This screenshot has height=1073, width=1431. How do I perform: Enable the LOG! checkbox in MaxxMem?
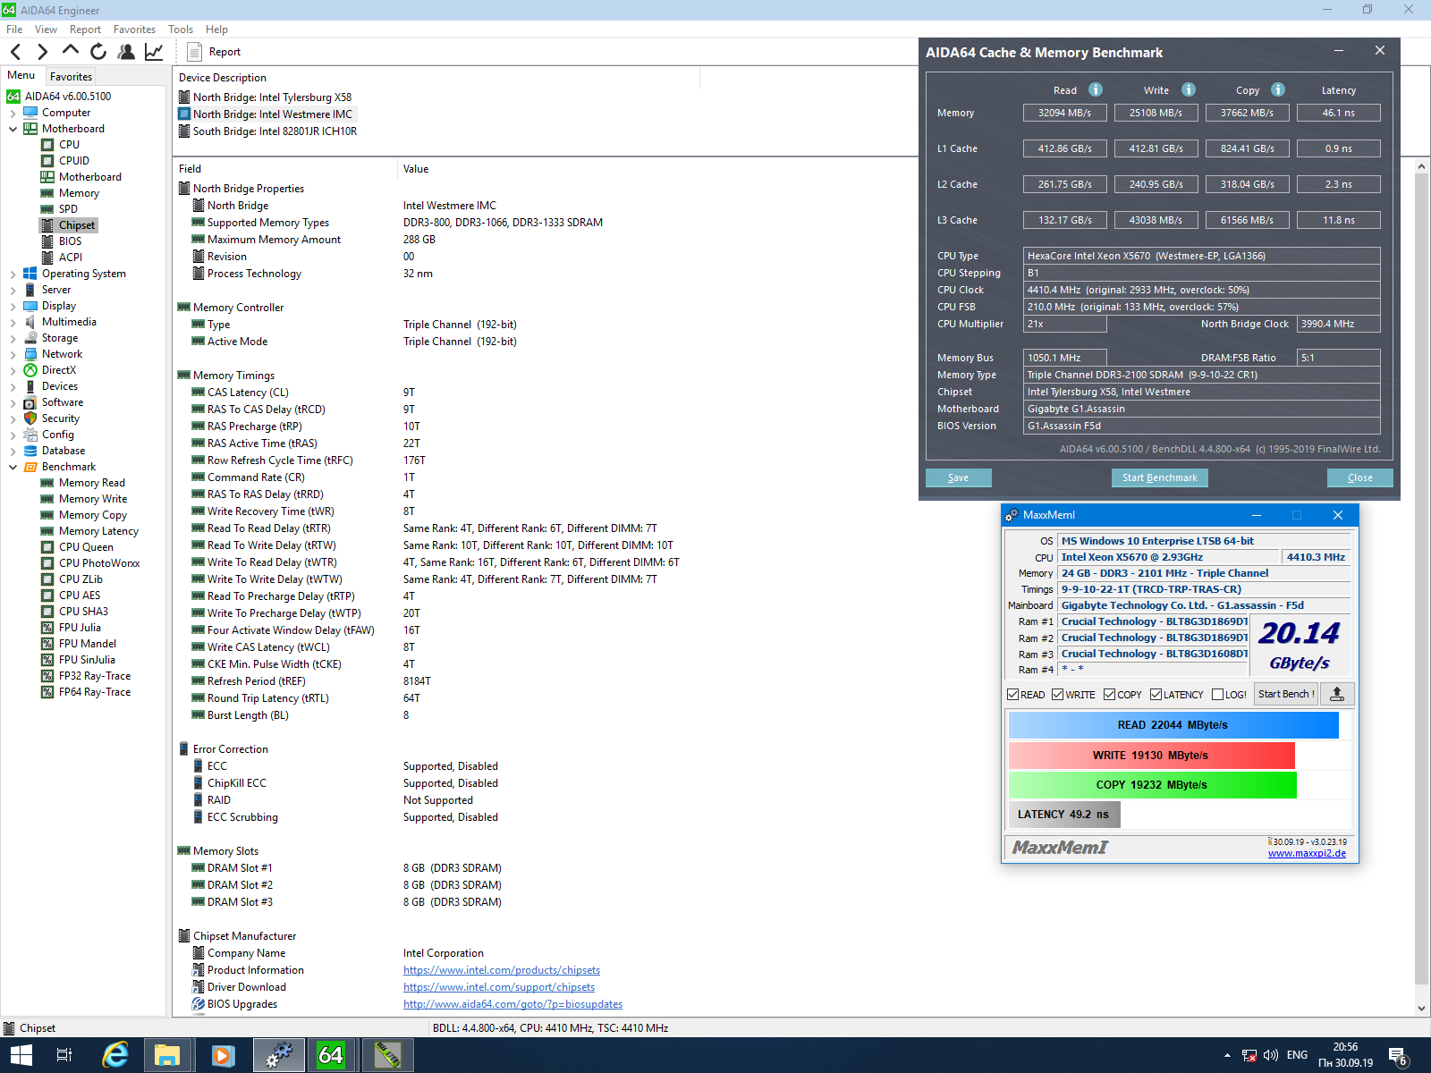click(x=1218, y=695)
